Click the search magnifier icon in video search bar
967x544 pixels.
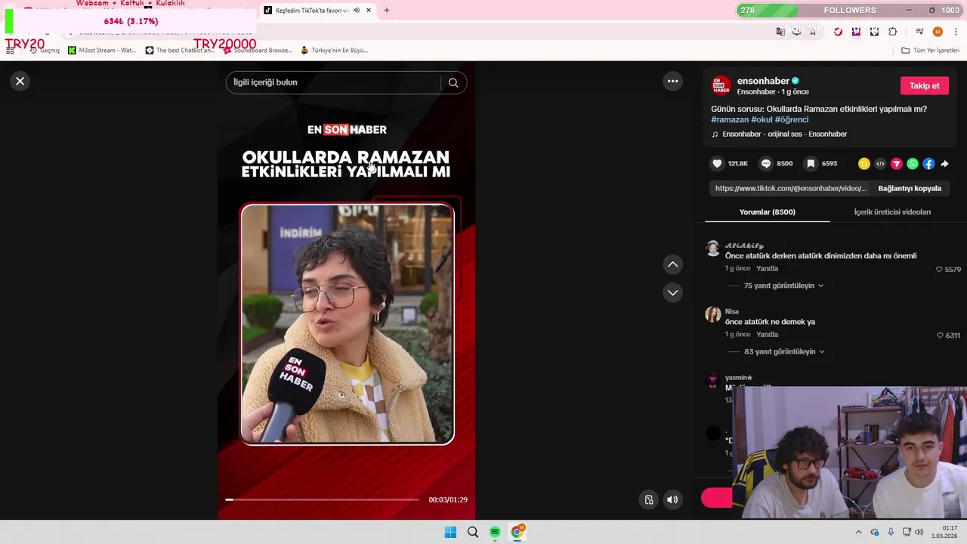click(453, 82)
